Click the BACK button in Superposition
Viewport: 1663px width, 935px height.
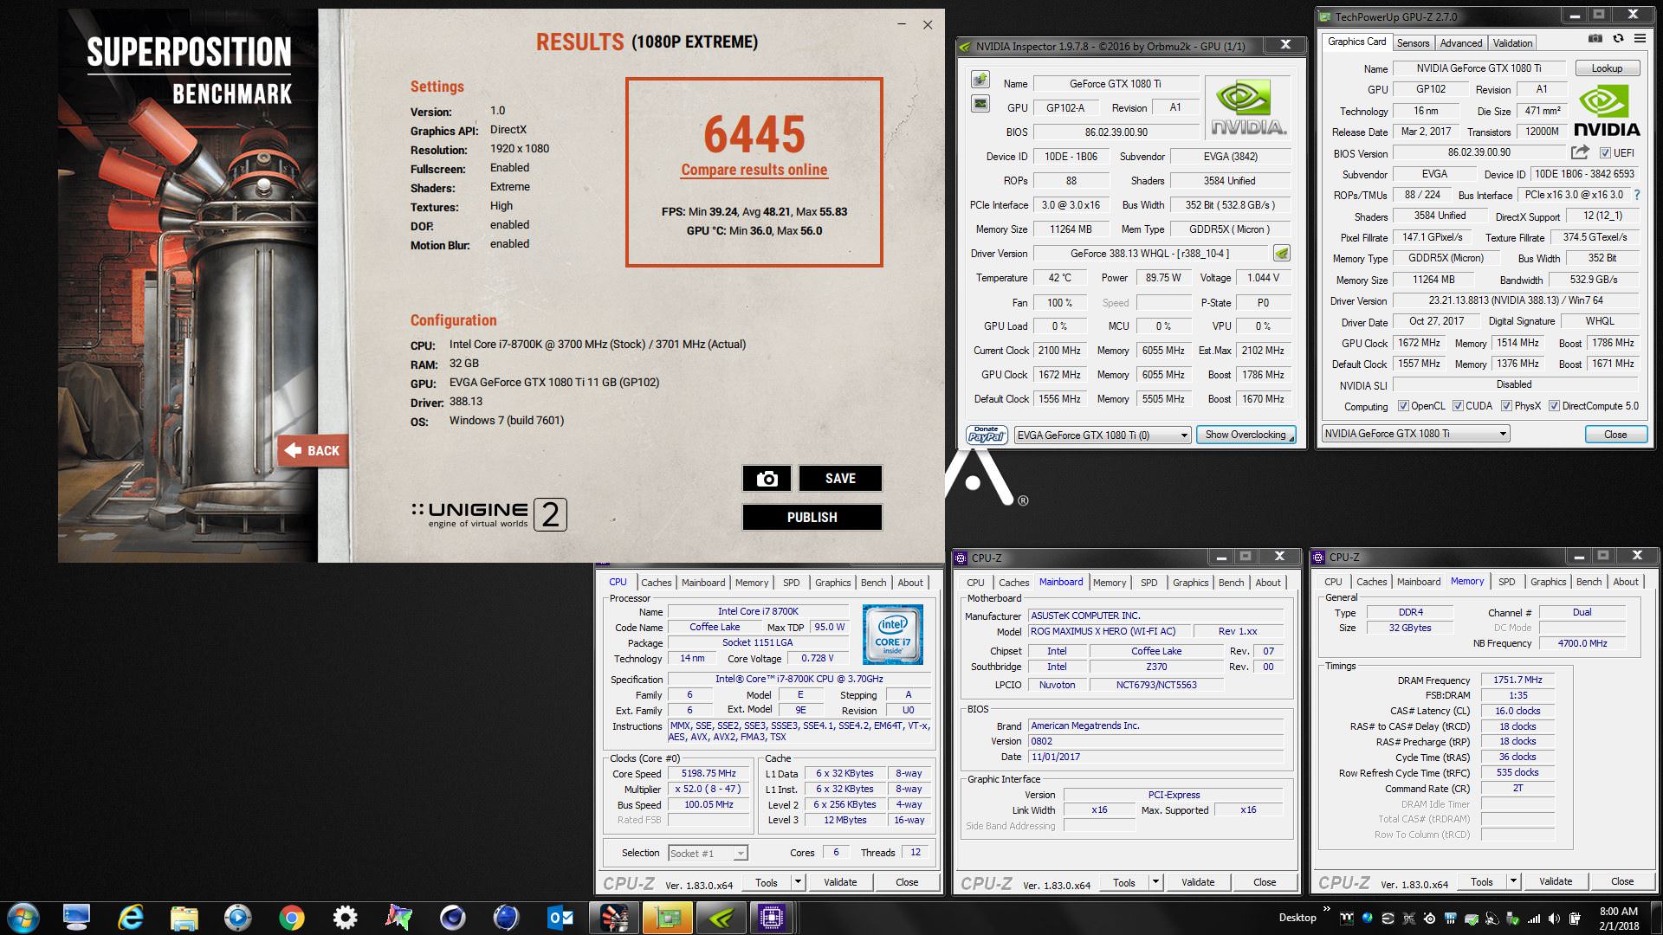tap(313, 450)
